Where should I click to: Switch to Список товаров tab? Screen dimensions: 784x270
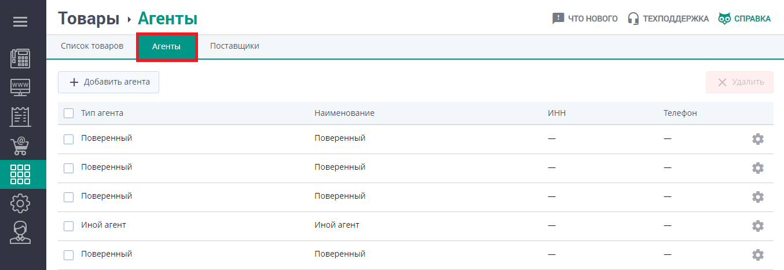92,46
